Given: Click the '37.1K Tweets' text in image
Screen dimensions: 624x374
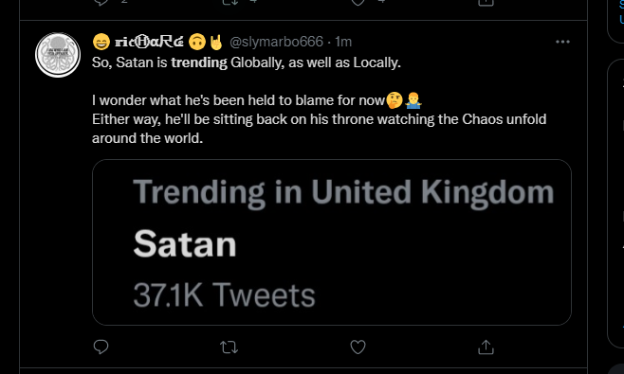Looking at the screenshot, I should [x=224, y=294].
